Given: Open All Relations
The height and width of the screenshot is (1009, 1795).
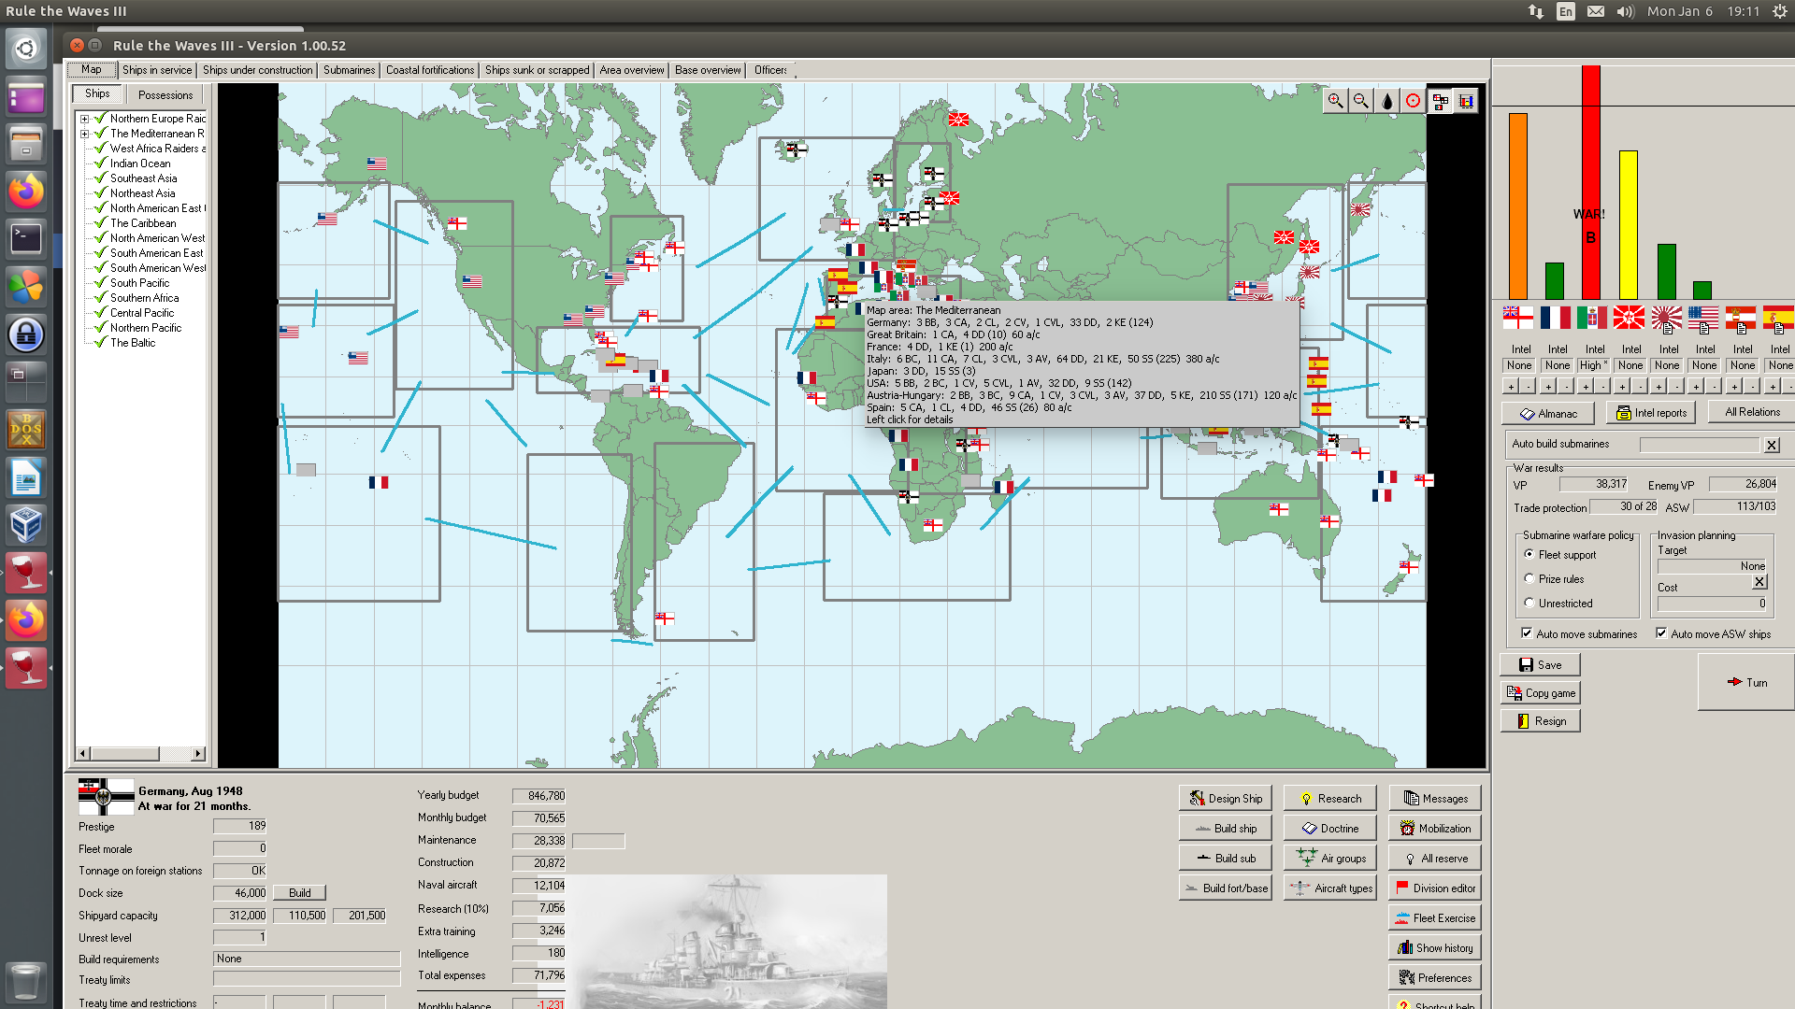Looking at the screenshot, I should (x=1752, y=412).
